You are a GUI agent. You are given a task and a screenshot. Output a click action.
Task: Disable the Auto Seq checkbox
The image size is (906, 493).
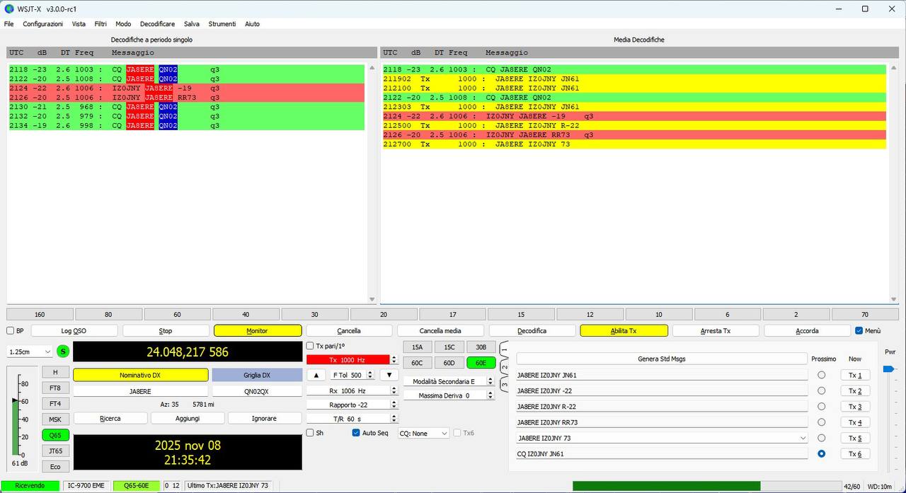355,433
